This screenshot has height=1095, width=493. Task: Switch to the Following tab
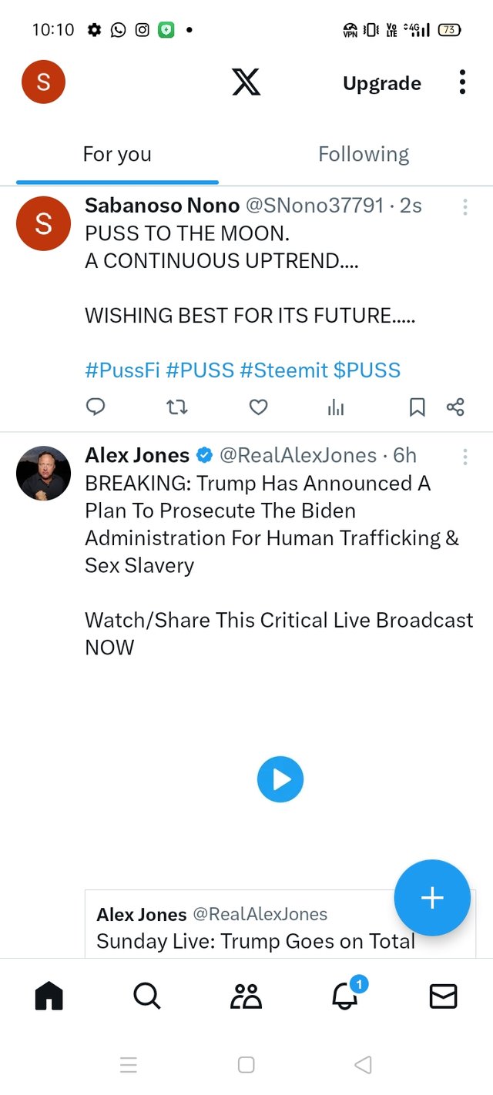point(364,154)
